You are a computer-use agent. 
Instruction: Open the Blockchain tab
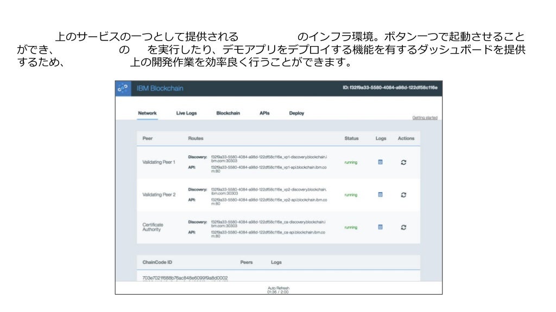point(228,113)
